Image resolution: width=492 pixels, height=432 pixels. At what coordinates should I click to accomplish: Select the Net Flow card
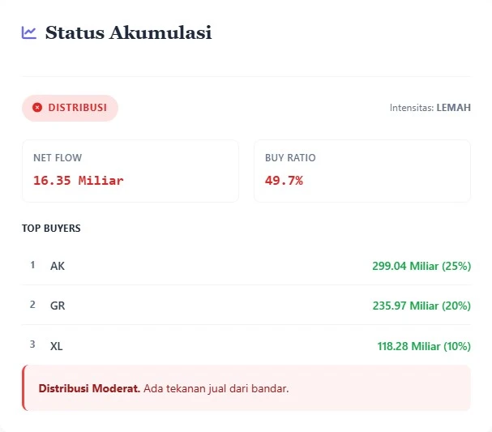(130, 170)
